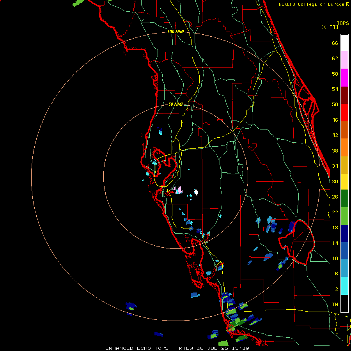
Task: Click the 42 scale label
Action: [x=335, y=135]
